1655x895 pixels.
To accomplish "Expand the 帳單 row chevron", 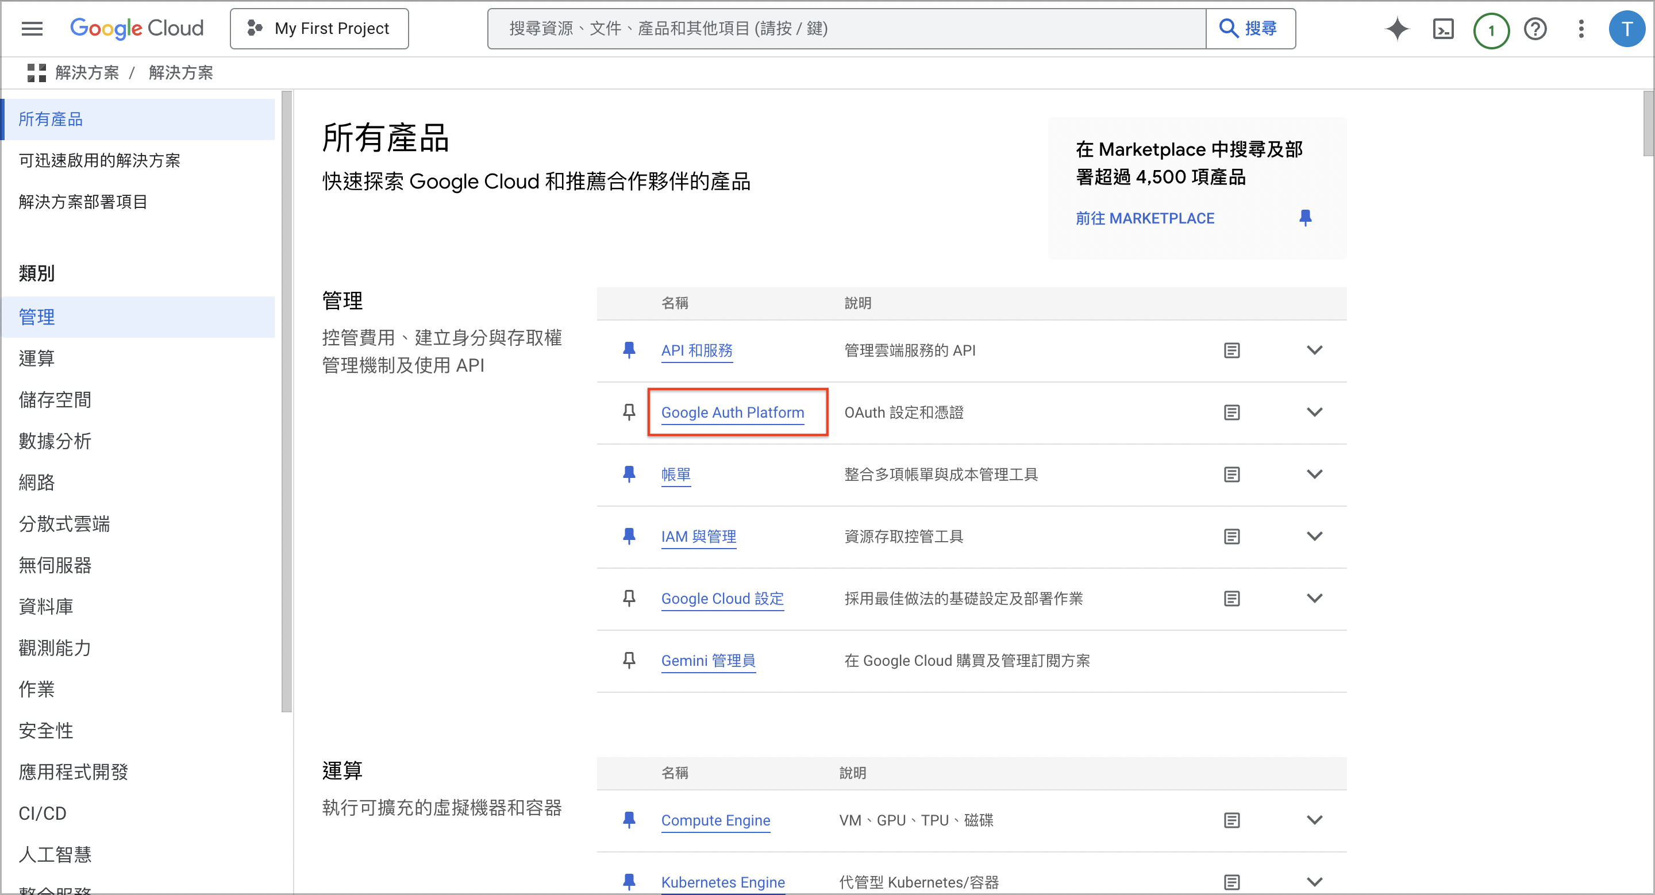I will pos(1314,474).
